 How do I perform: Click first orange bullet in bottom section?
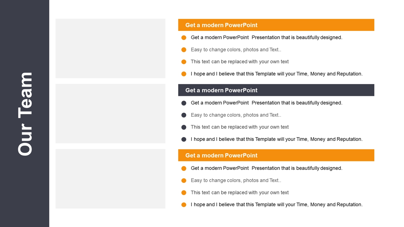click(x=184, y=168)
